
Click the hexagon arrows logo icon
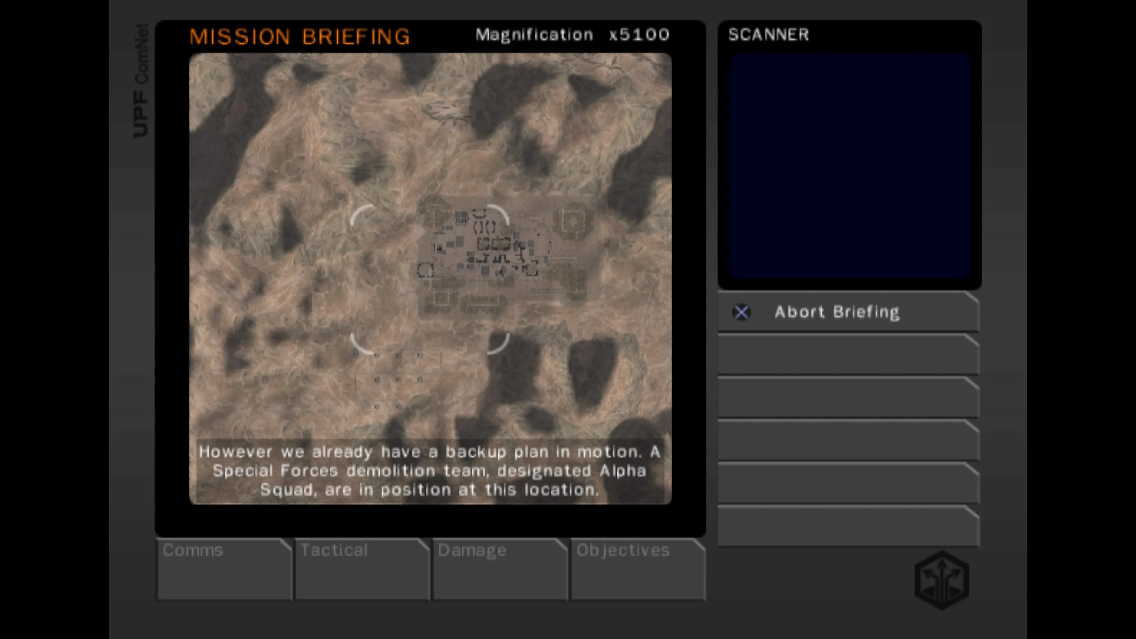[942, 580]
